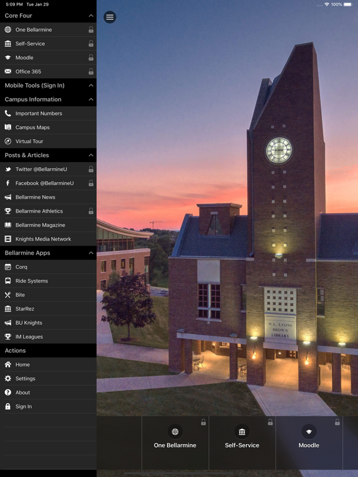Open the Settings gear icon

pyautogui.click(x=8, y=378)
